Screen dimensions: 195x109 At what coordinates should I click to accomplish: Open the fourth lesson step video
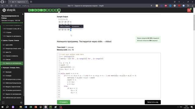tap(38, 10)
